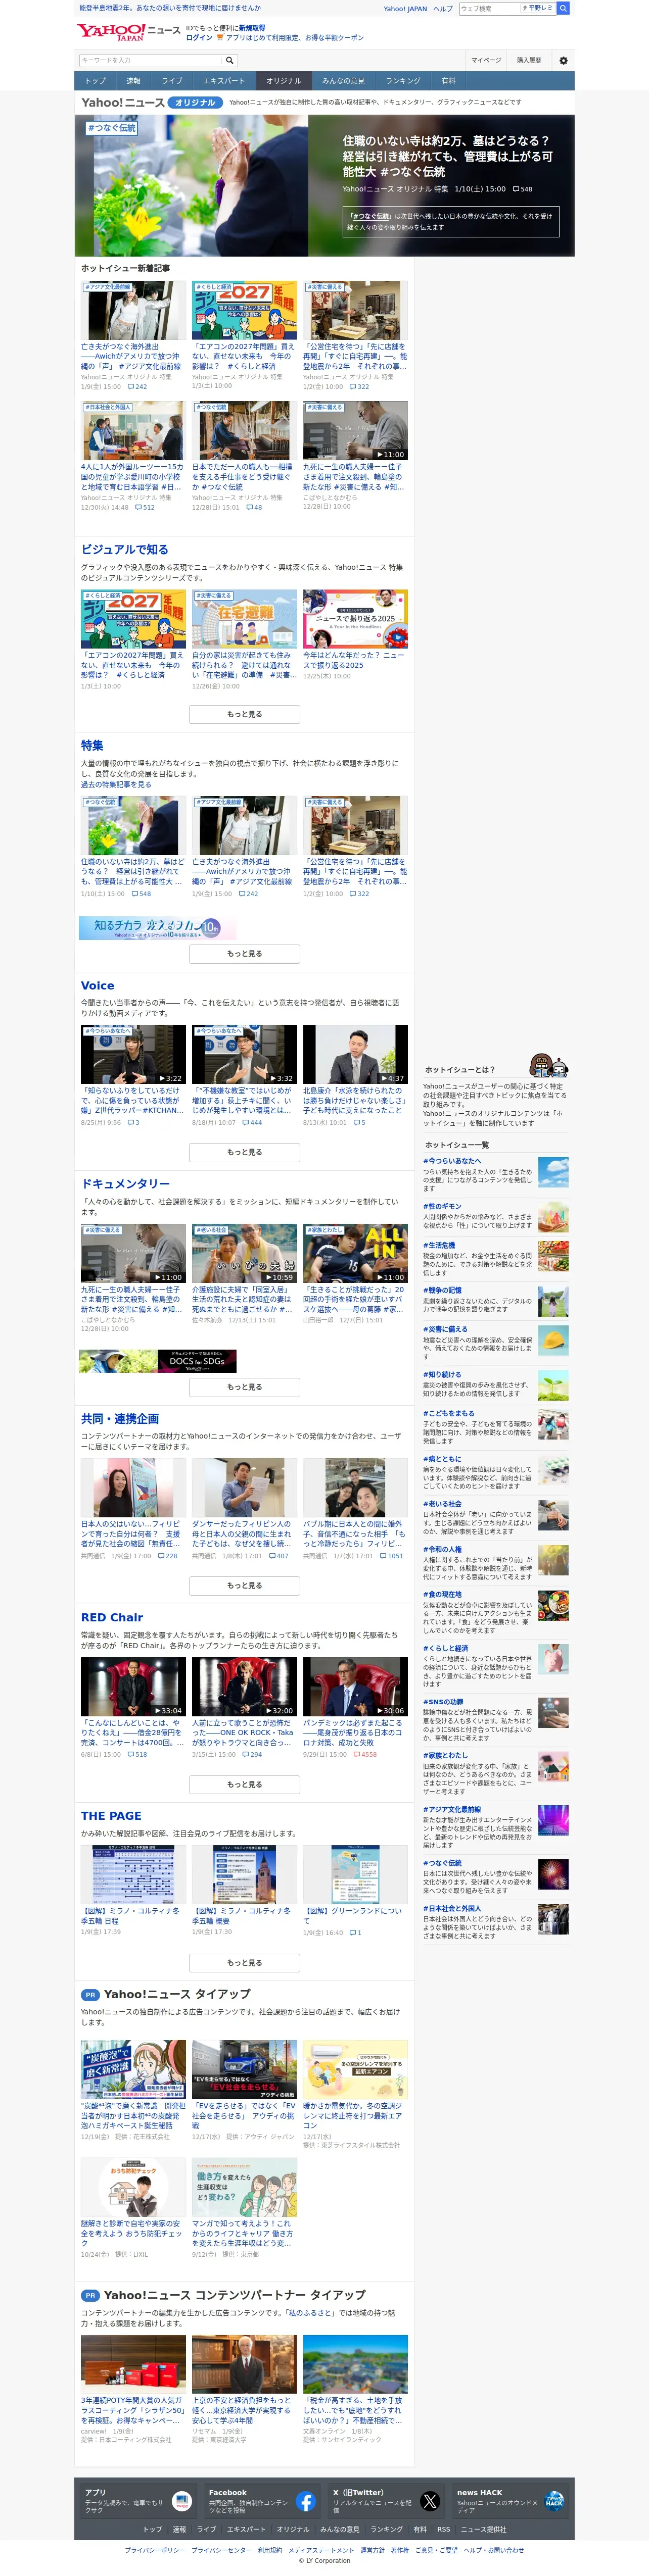Viewport: 649px width, 2576px height.
Task: Open the 【図解】グリーンランドについて article
Action: pyautogui.click(x=353, y=1915)
